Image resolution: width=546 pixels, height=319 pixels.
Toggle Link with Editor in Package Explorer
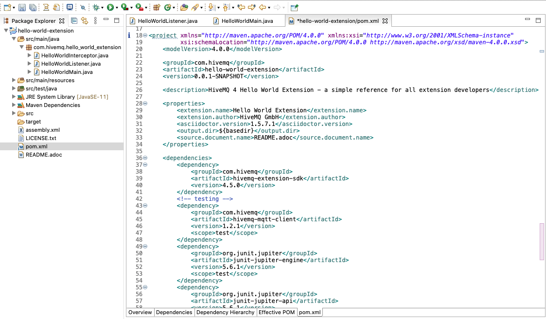tap(85, 20)
